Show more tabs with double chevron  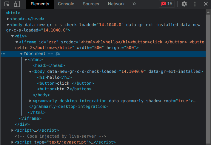(x=134, y=4)
